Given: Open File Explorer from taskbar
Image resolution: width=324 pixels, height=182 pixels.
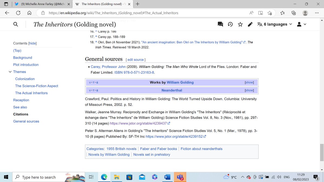Looking at the screenshot, I should coord(117,177).
